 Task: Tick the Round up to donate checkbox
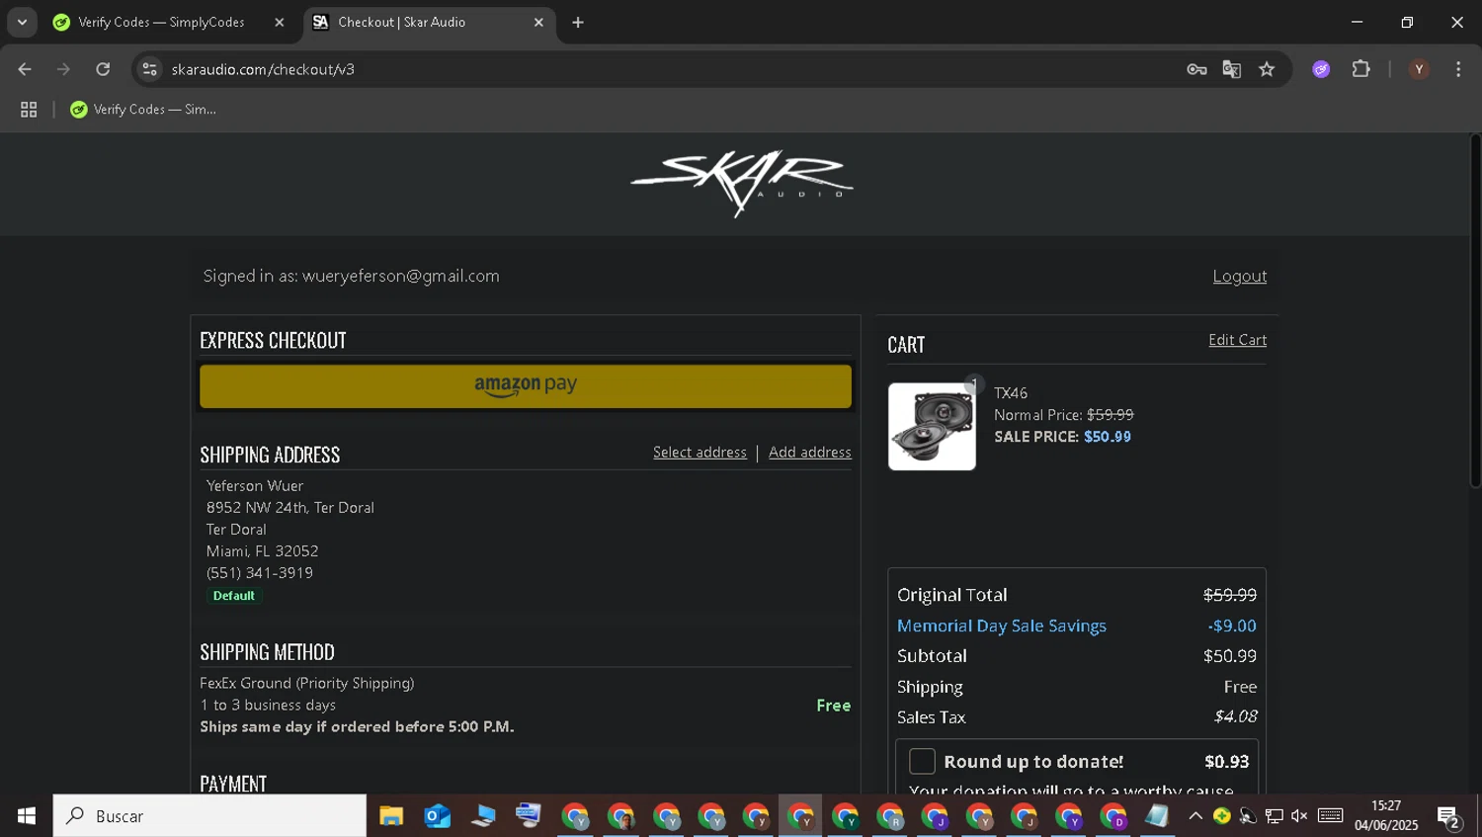click(922, 761)
